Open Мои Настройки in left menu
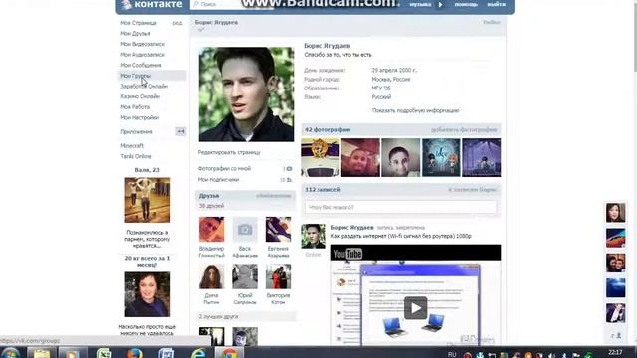Screen dimensions: 637x358 click(x=139, y=117)
